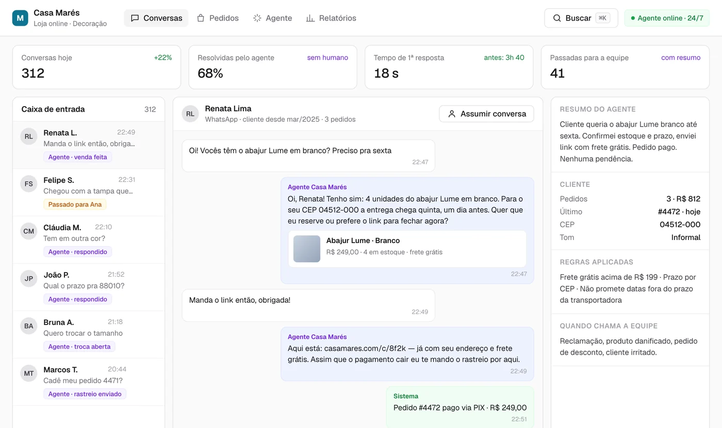This screenshot has height=428, width=722.
Task: Click the CEP value 04512-000 in Cliente panel
Action: pyautogui.click(x=680, y=225)
